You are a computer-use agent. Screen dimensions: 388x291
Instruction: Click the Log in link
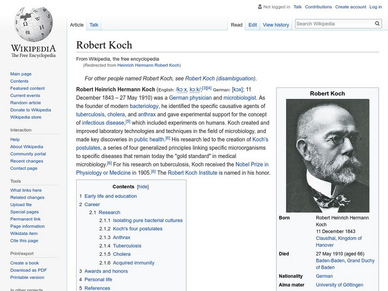(375, 7)
